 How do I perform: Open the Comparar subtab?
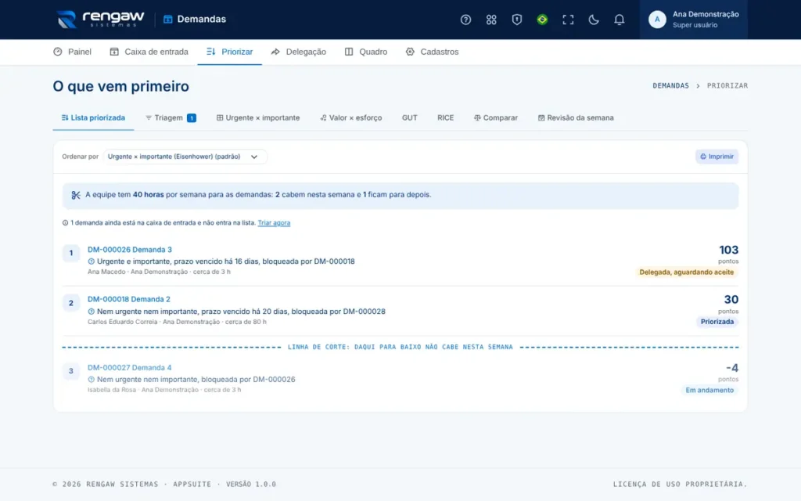tap(495, 117)
